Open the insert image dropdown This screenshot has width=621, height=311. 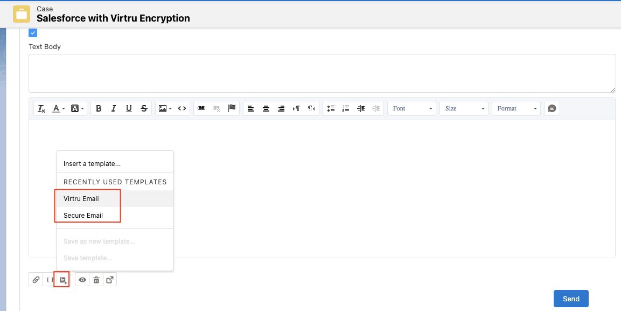point(165,108)
